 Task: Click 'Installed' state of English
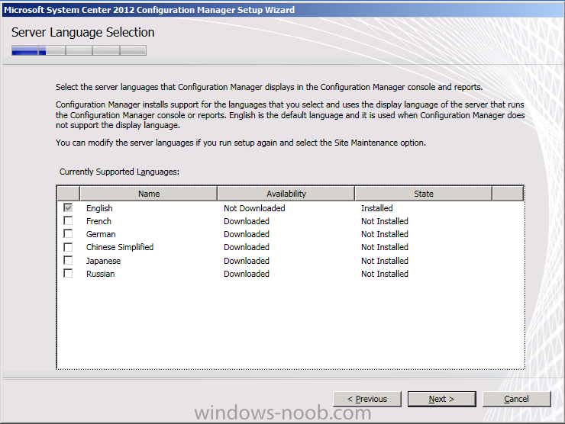coord(377,208)
